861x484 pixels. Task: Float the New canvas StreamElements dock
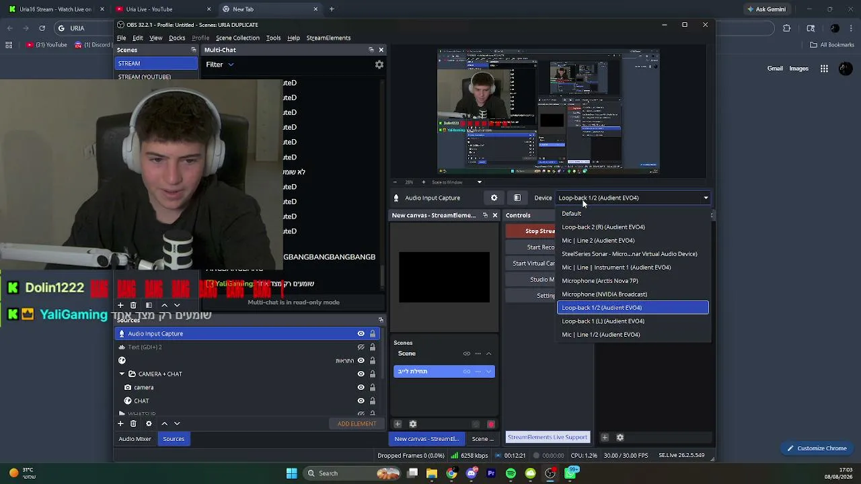(485, 215)
